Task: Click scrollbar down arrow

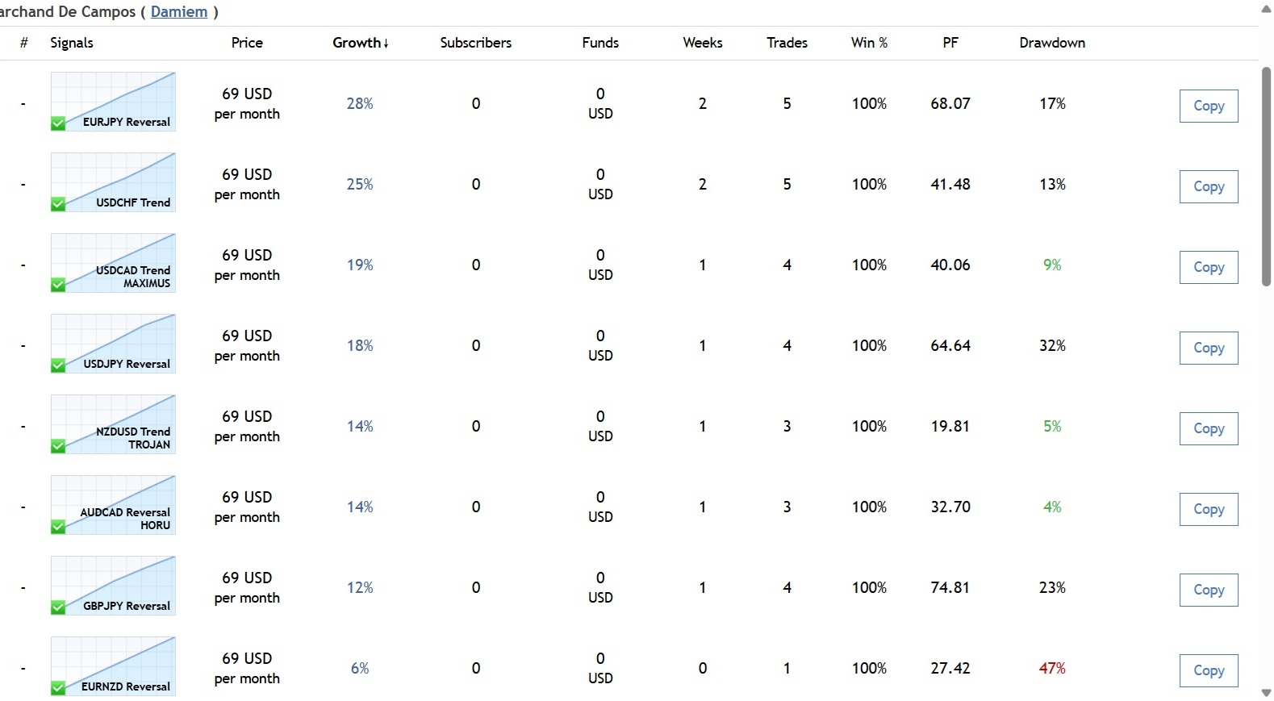Action: pyautogui.click(x=1266, y=693)
